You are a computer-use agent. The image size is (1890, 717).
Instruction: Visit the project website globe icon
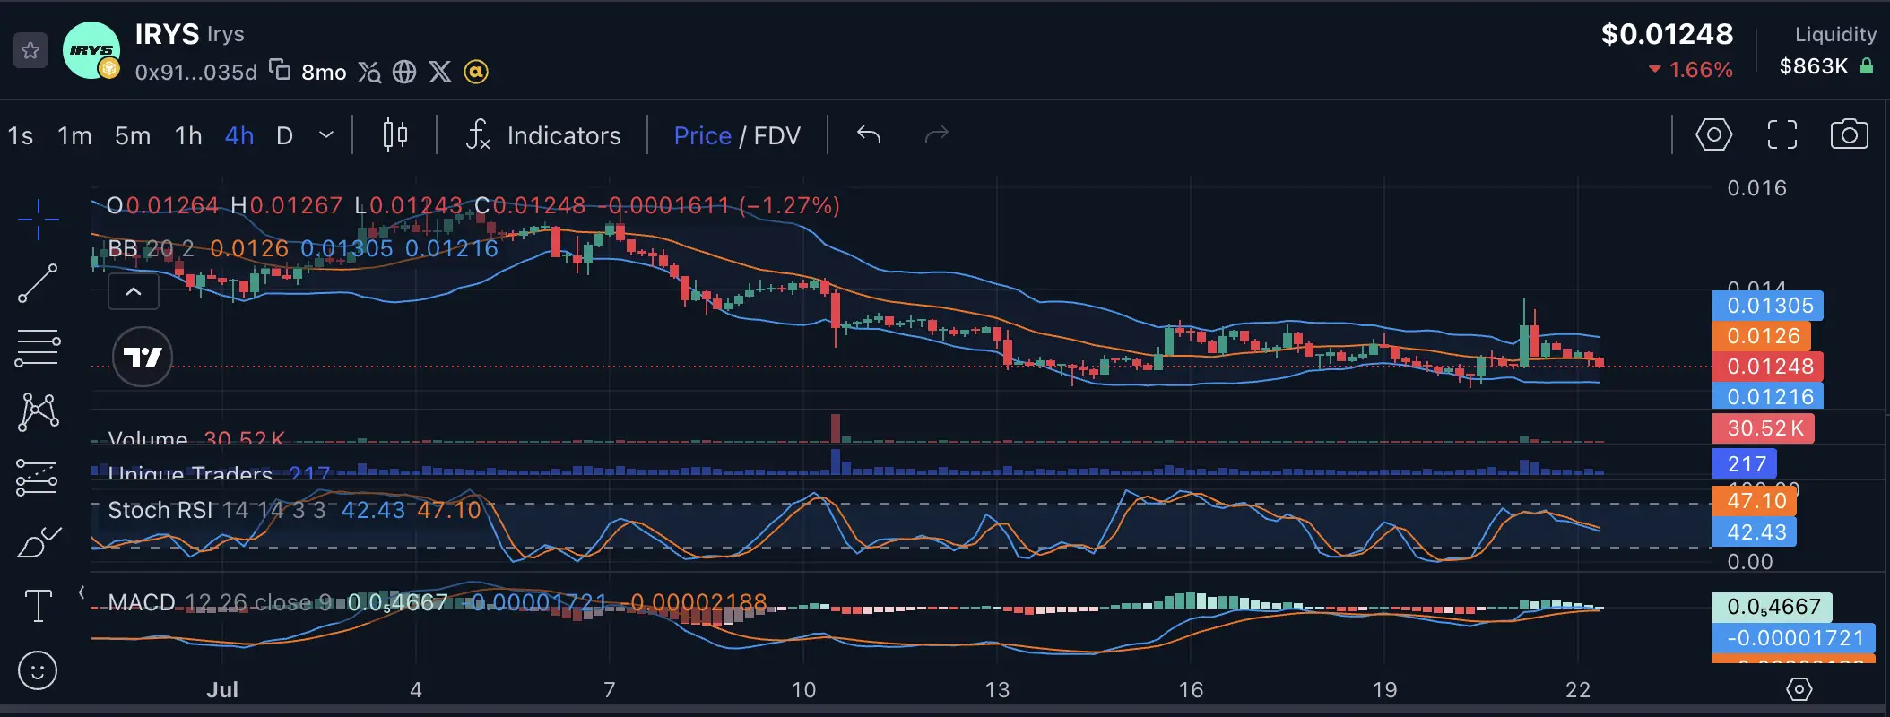click(404, 72)
